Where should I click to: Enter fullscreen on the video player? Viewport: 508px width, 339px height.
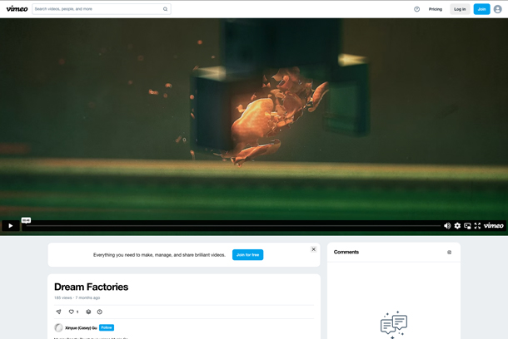click(477, 225)
